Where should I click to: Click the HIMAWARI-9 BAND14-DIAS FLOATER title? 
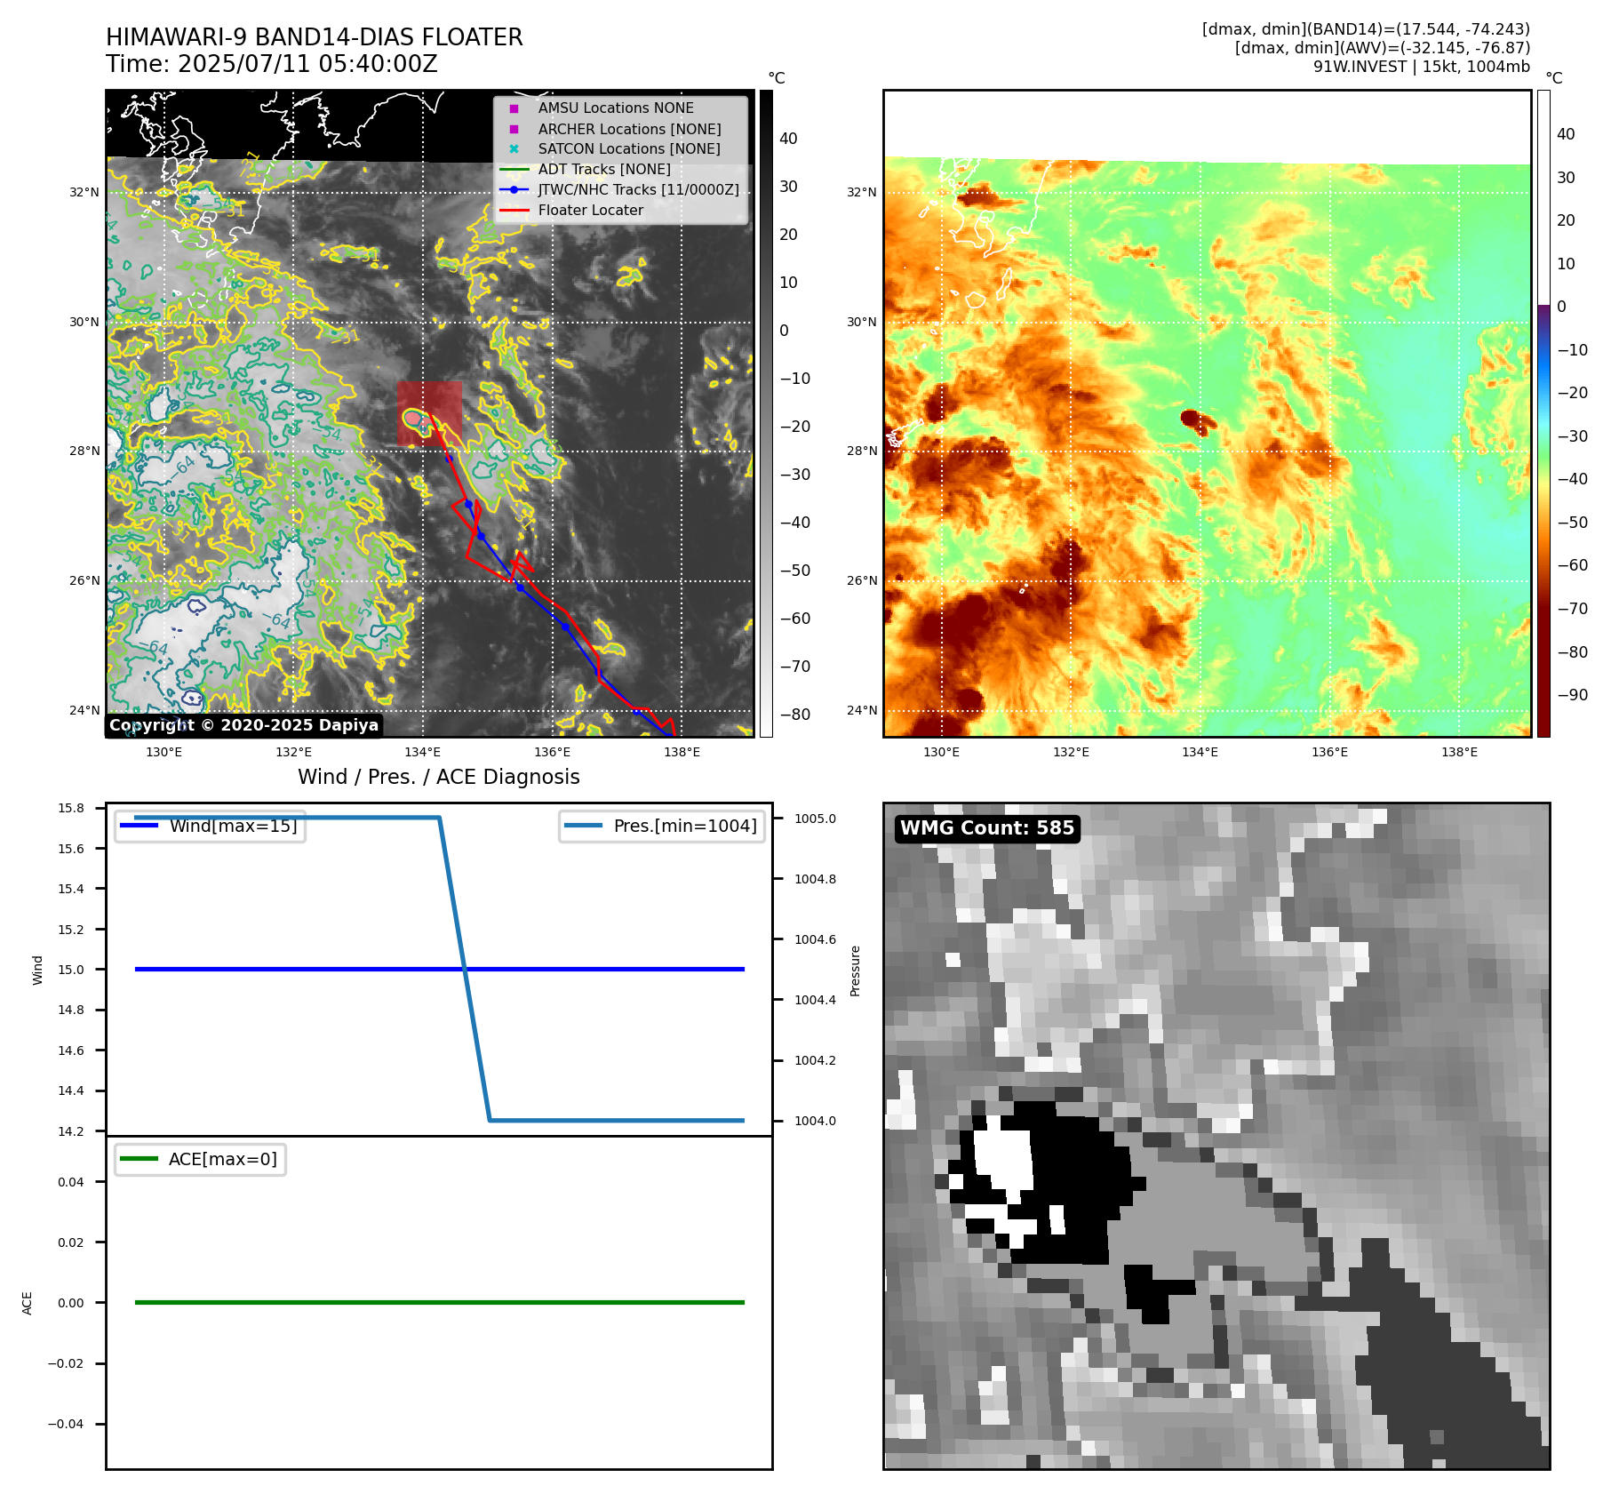point(315,37)
